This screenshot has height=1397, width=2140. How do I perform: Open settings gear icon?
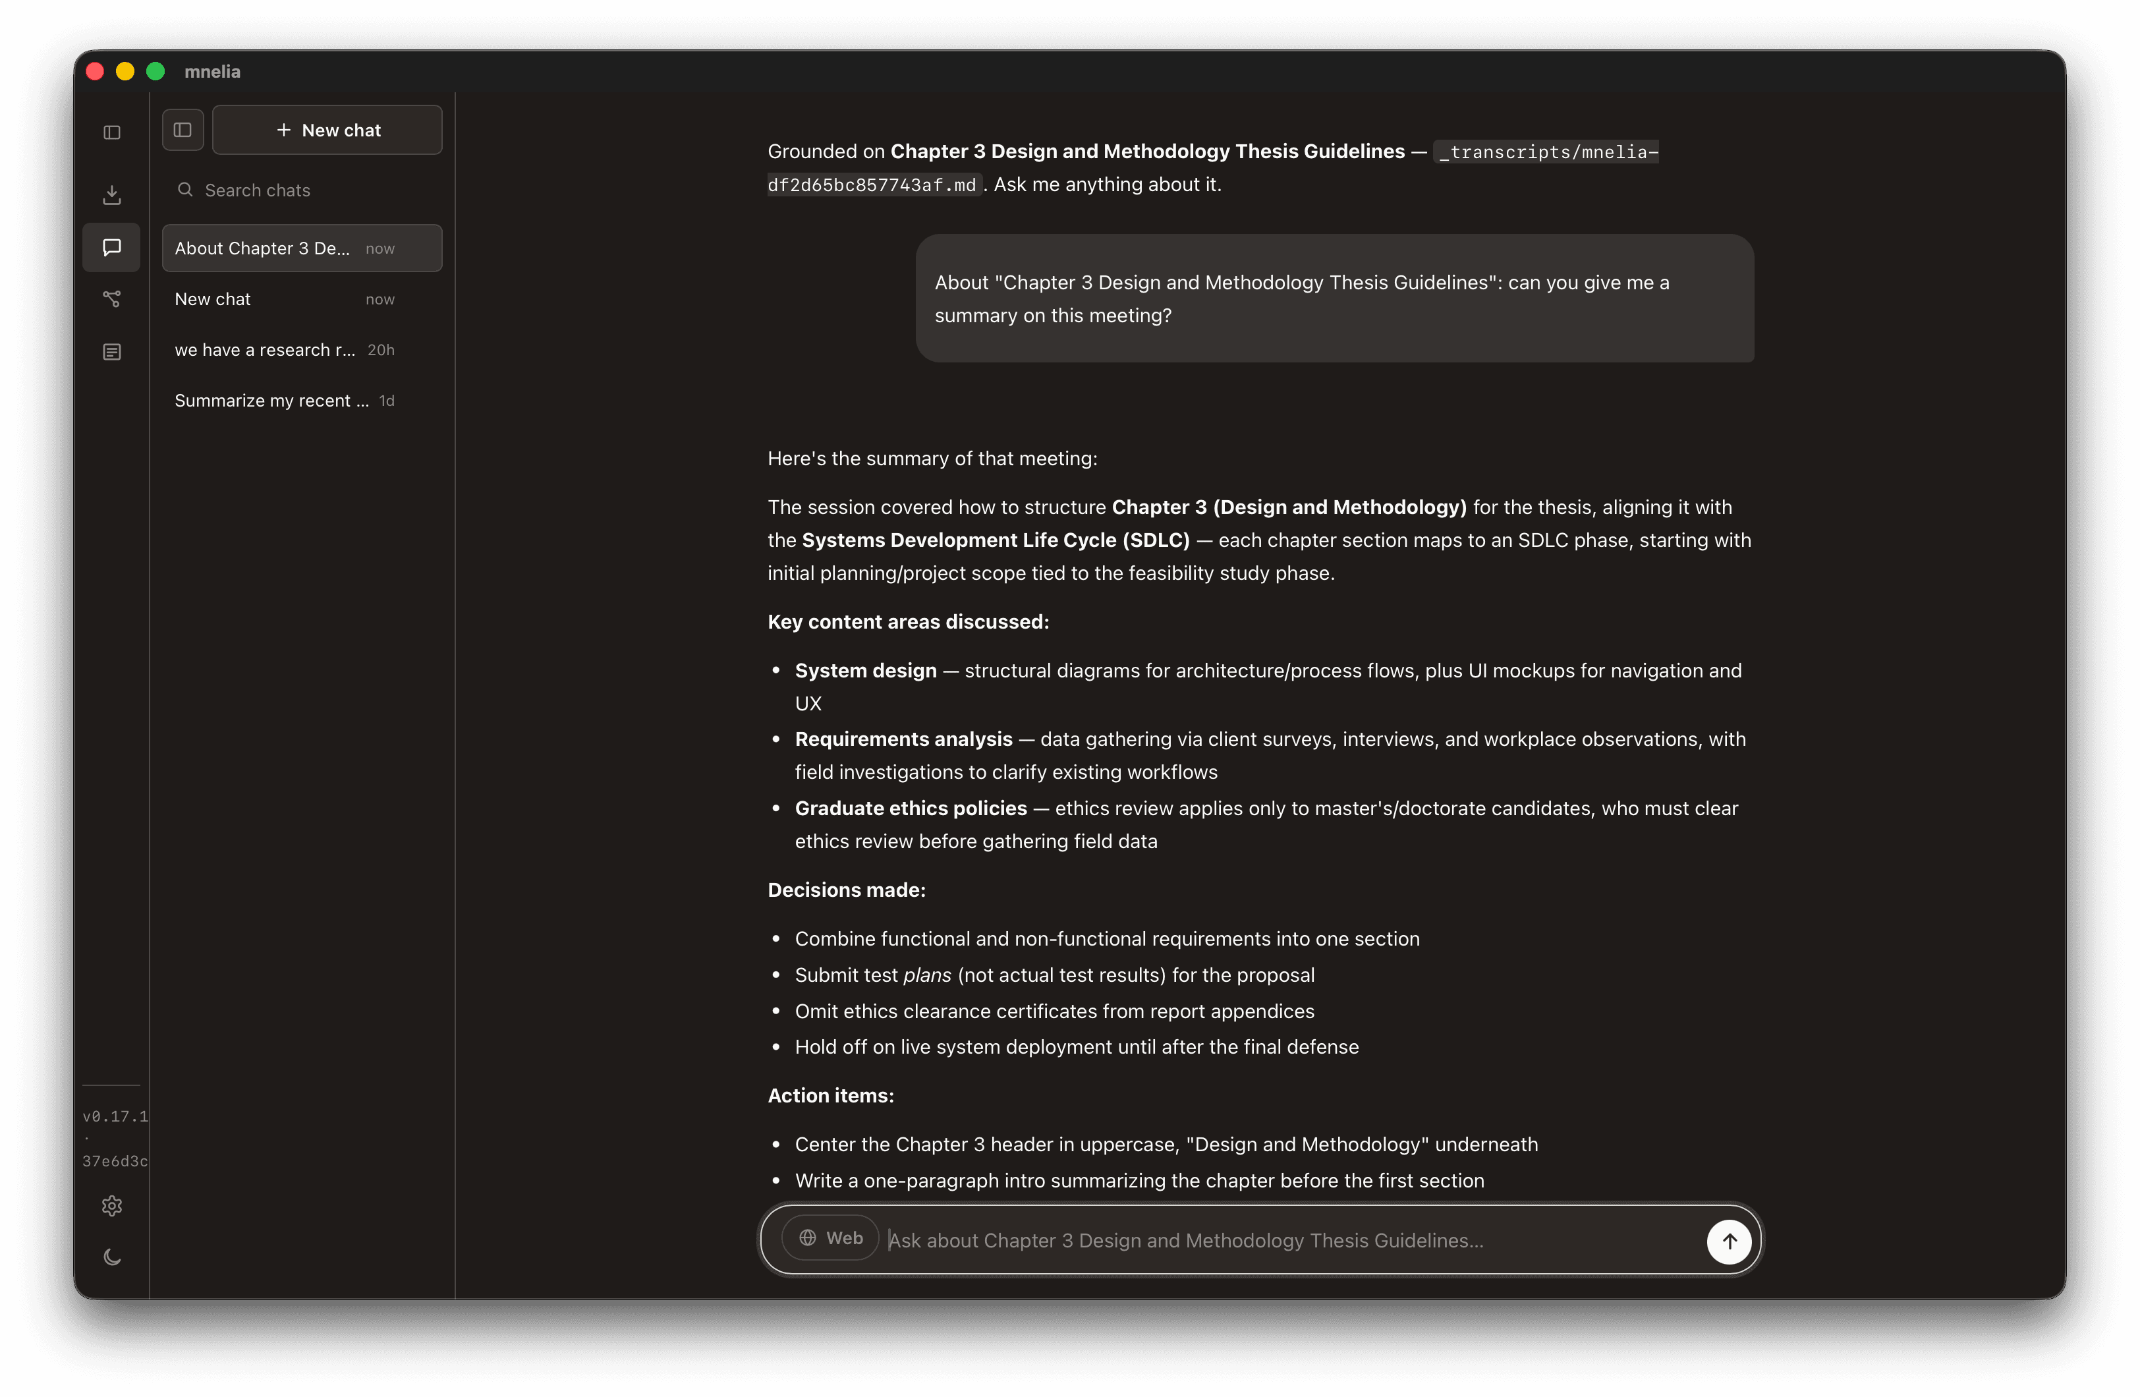point(111,1205)
